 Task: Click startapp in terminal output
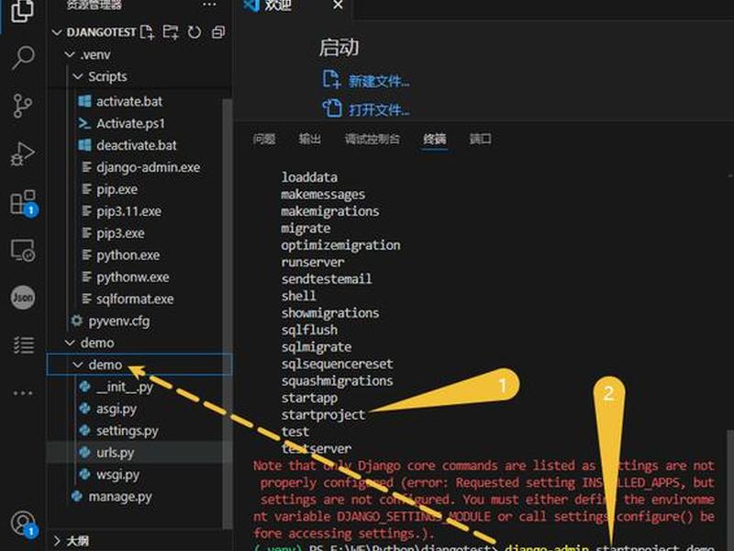[309, 398]
